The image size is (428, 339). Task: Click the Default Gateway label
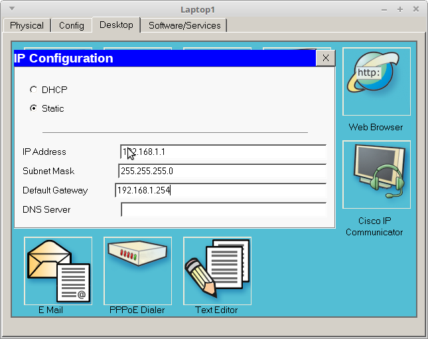[x=55, y=190]
